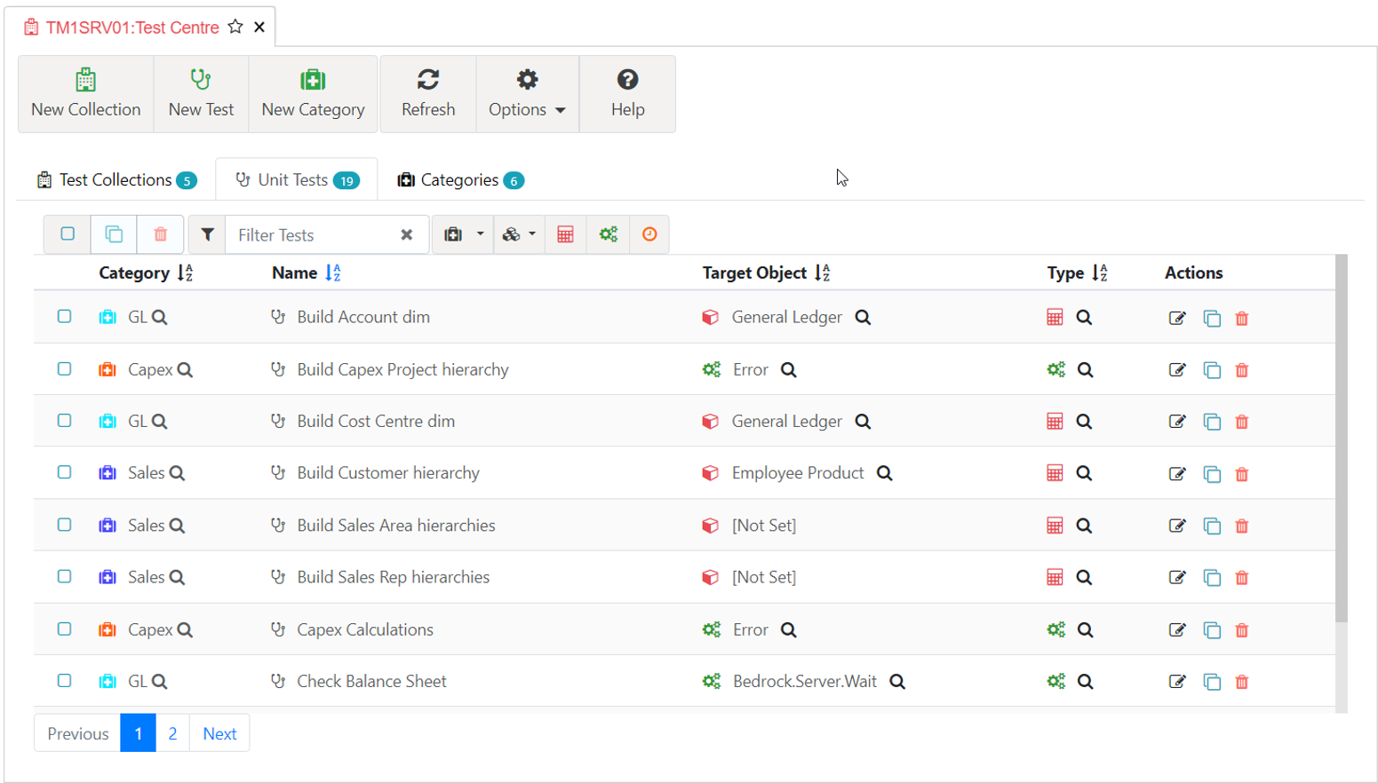The height and width of the screenshot is (783, 1378).
Task: Go to page 2 of tests
Action: tap(172, 733)
